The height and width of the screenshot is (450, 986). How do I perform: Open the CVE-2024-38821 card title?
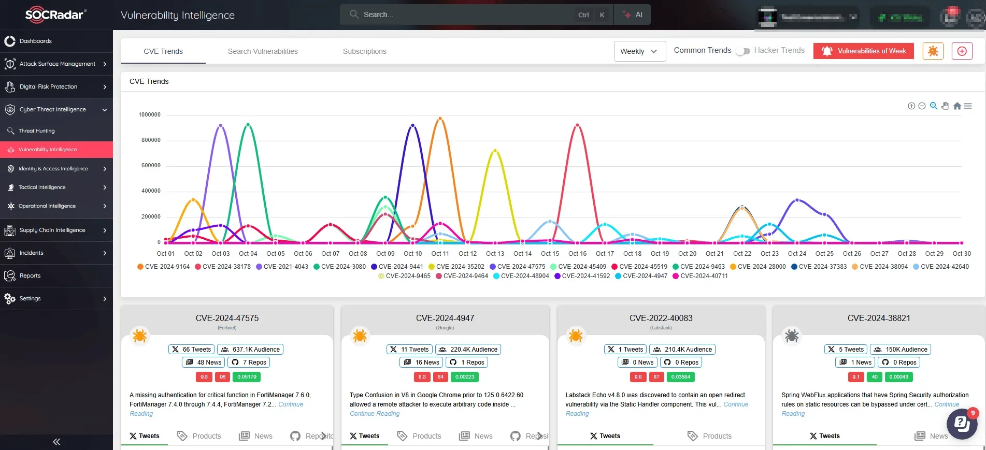(x=879, y=318)
